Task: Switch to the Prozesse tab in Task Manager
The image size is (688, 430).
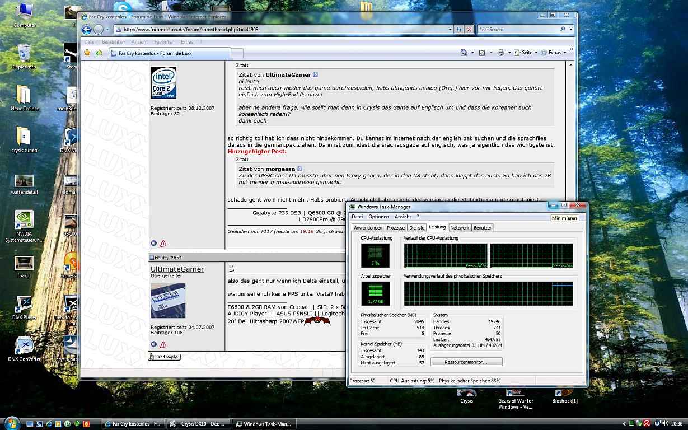Action: click(x=396, y=228)
